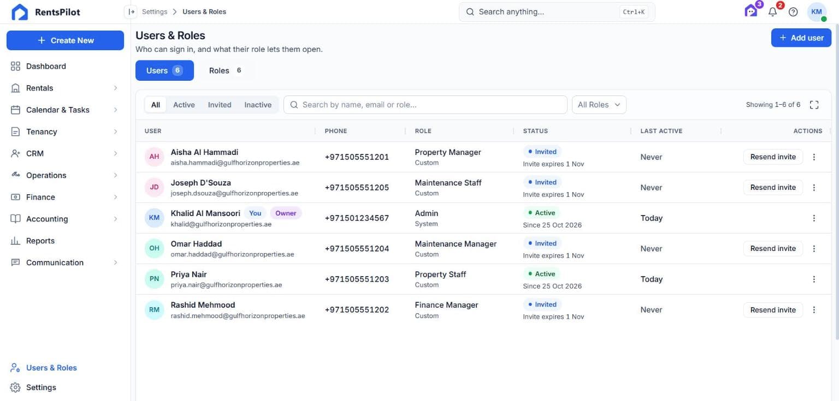The height and width of the screenshot is (401, 839).
Task: Resend invite to Aisha Al Hammadi
Action: 773,157
